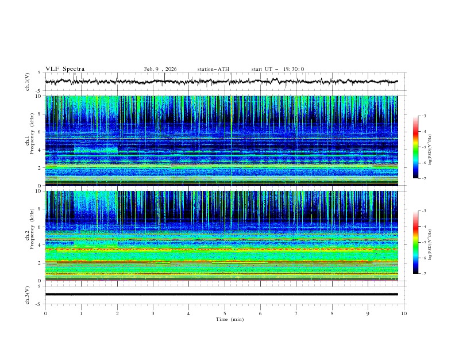Click the 'start UT = 18:30:0' text

pyautogui.click(x=277, y=69)
